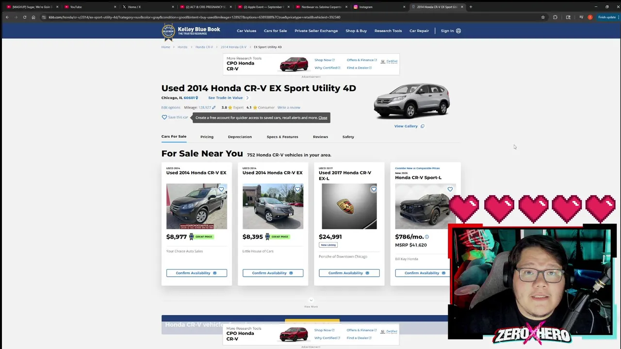621x349 pixels.
Task: Click the Sign In account icon
Action: click(458, 31)
